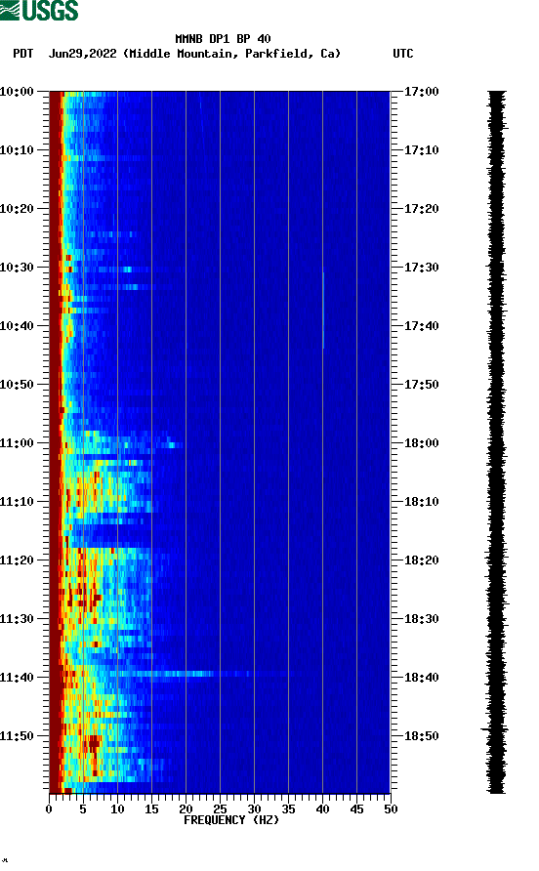Click the 17:10 UTC time label
539x871 pixels.
tap(421, 150)
